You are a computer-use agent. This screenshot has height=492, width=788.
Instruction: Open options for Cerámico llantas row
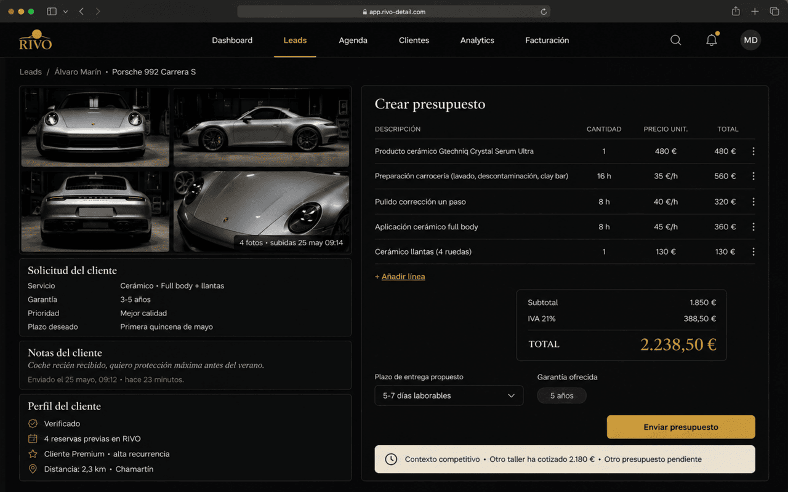point(754,252)
